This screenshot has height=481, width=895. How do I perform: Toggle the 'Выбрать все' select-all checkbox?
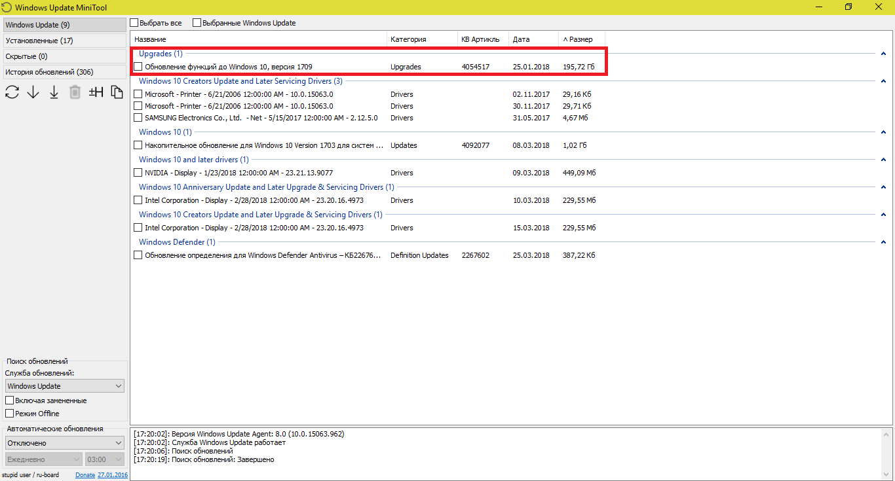point(134,23)
